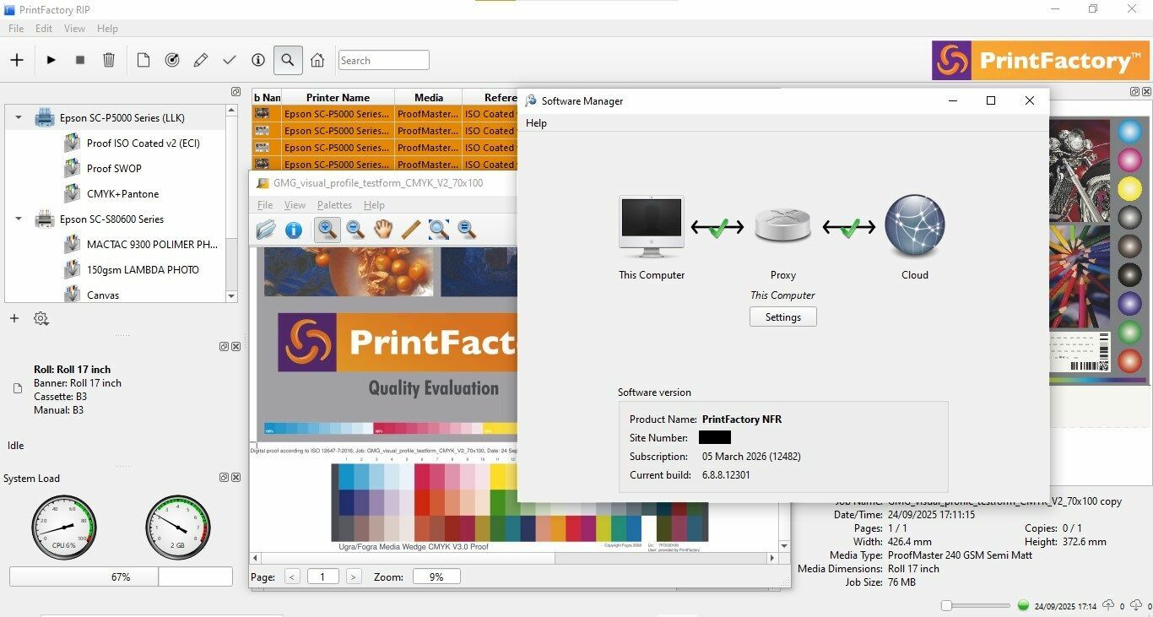Select the ruler measure tool in preview
The image size is (1153, 617).
411,229
